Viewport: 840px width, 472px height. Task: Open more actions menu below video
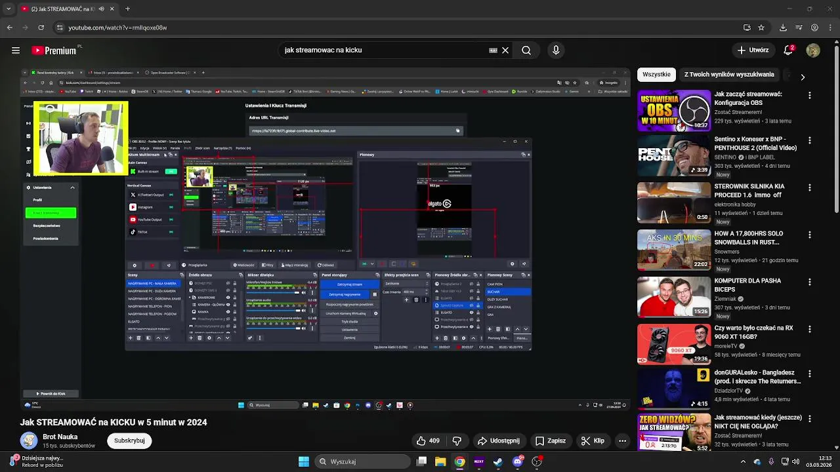pos(622,441)
